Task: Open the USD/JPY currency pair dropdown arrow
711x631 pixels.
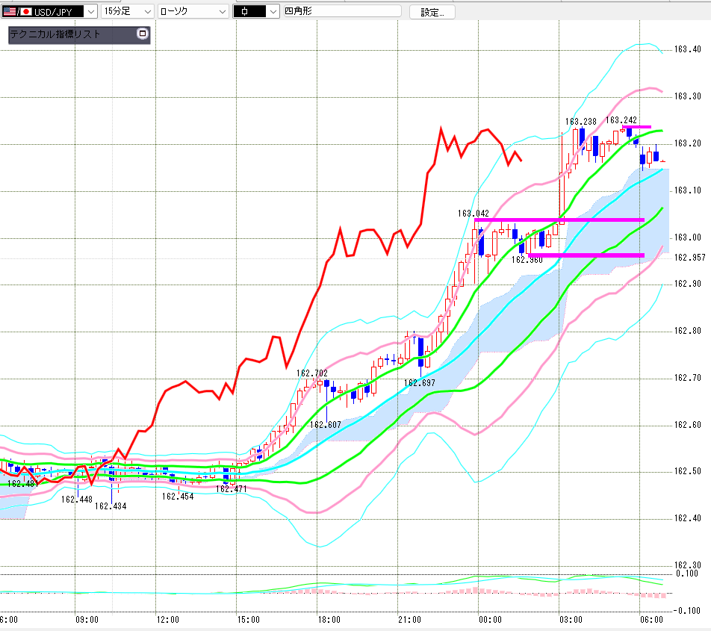Action: point(91,12)
